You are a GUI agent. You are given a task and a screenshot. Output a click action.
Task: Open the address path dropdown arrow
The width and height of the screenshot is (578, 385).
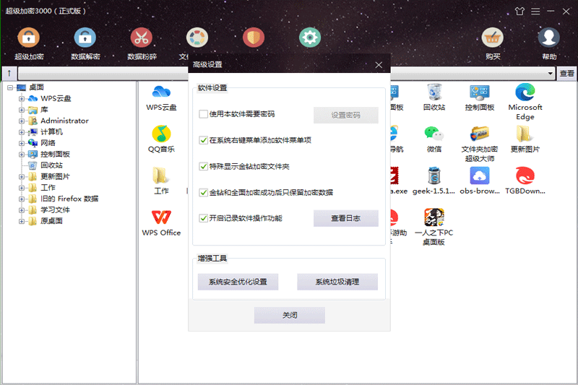[x=551, y=74]
